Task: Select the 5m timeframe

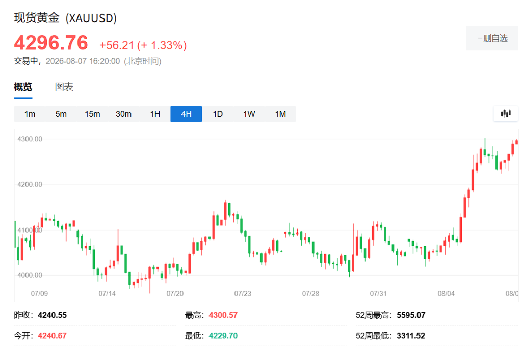Action: 61,114
